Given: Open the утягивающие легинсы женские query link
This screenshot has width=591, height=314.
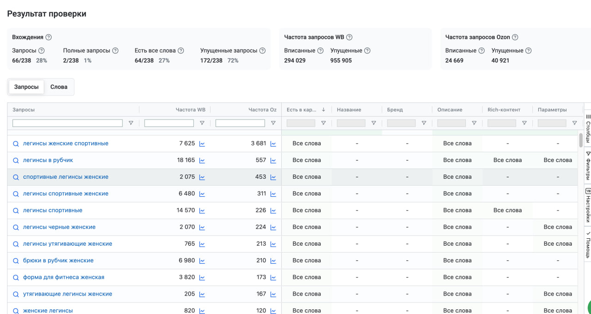Looking at the screenshot, I should click(x=67, y=294).
